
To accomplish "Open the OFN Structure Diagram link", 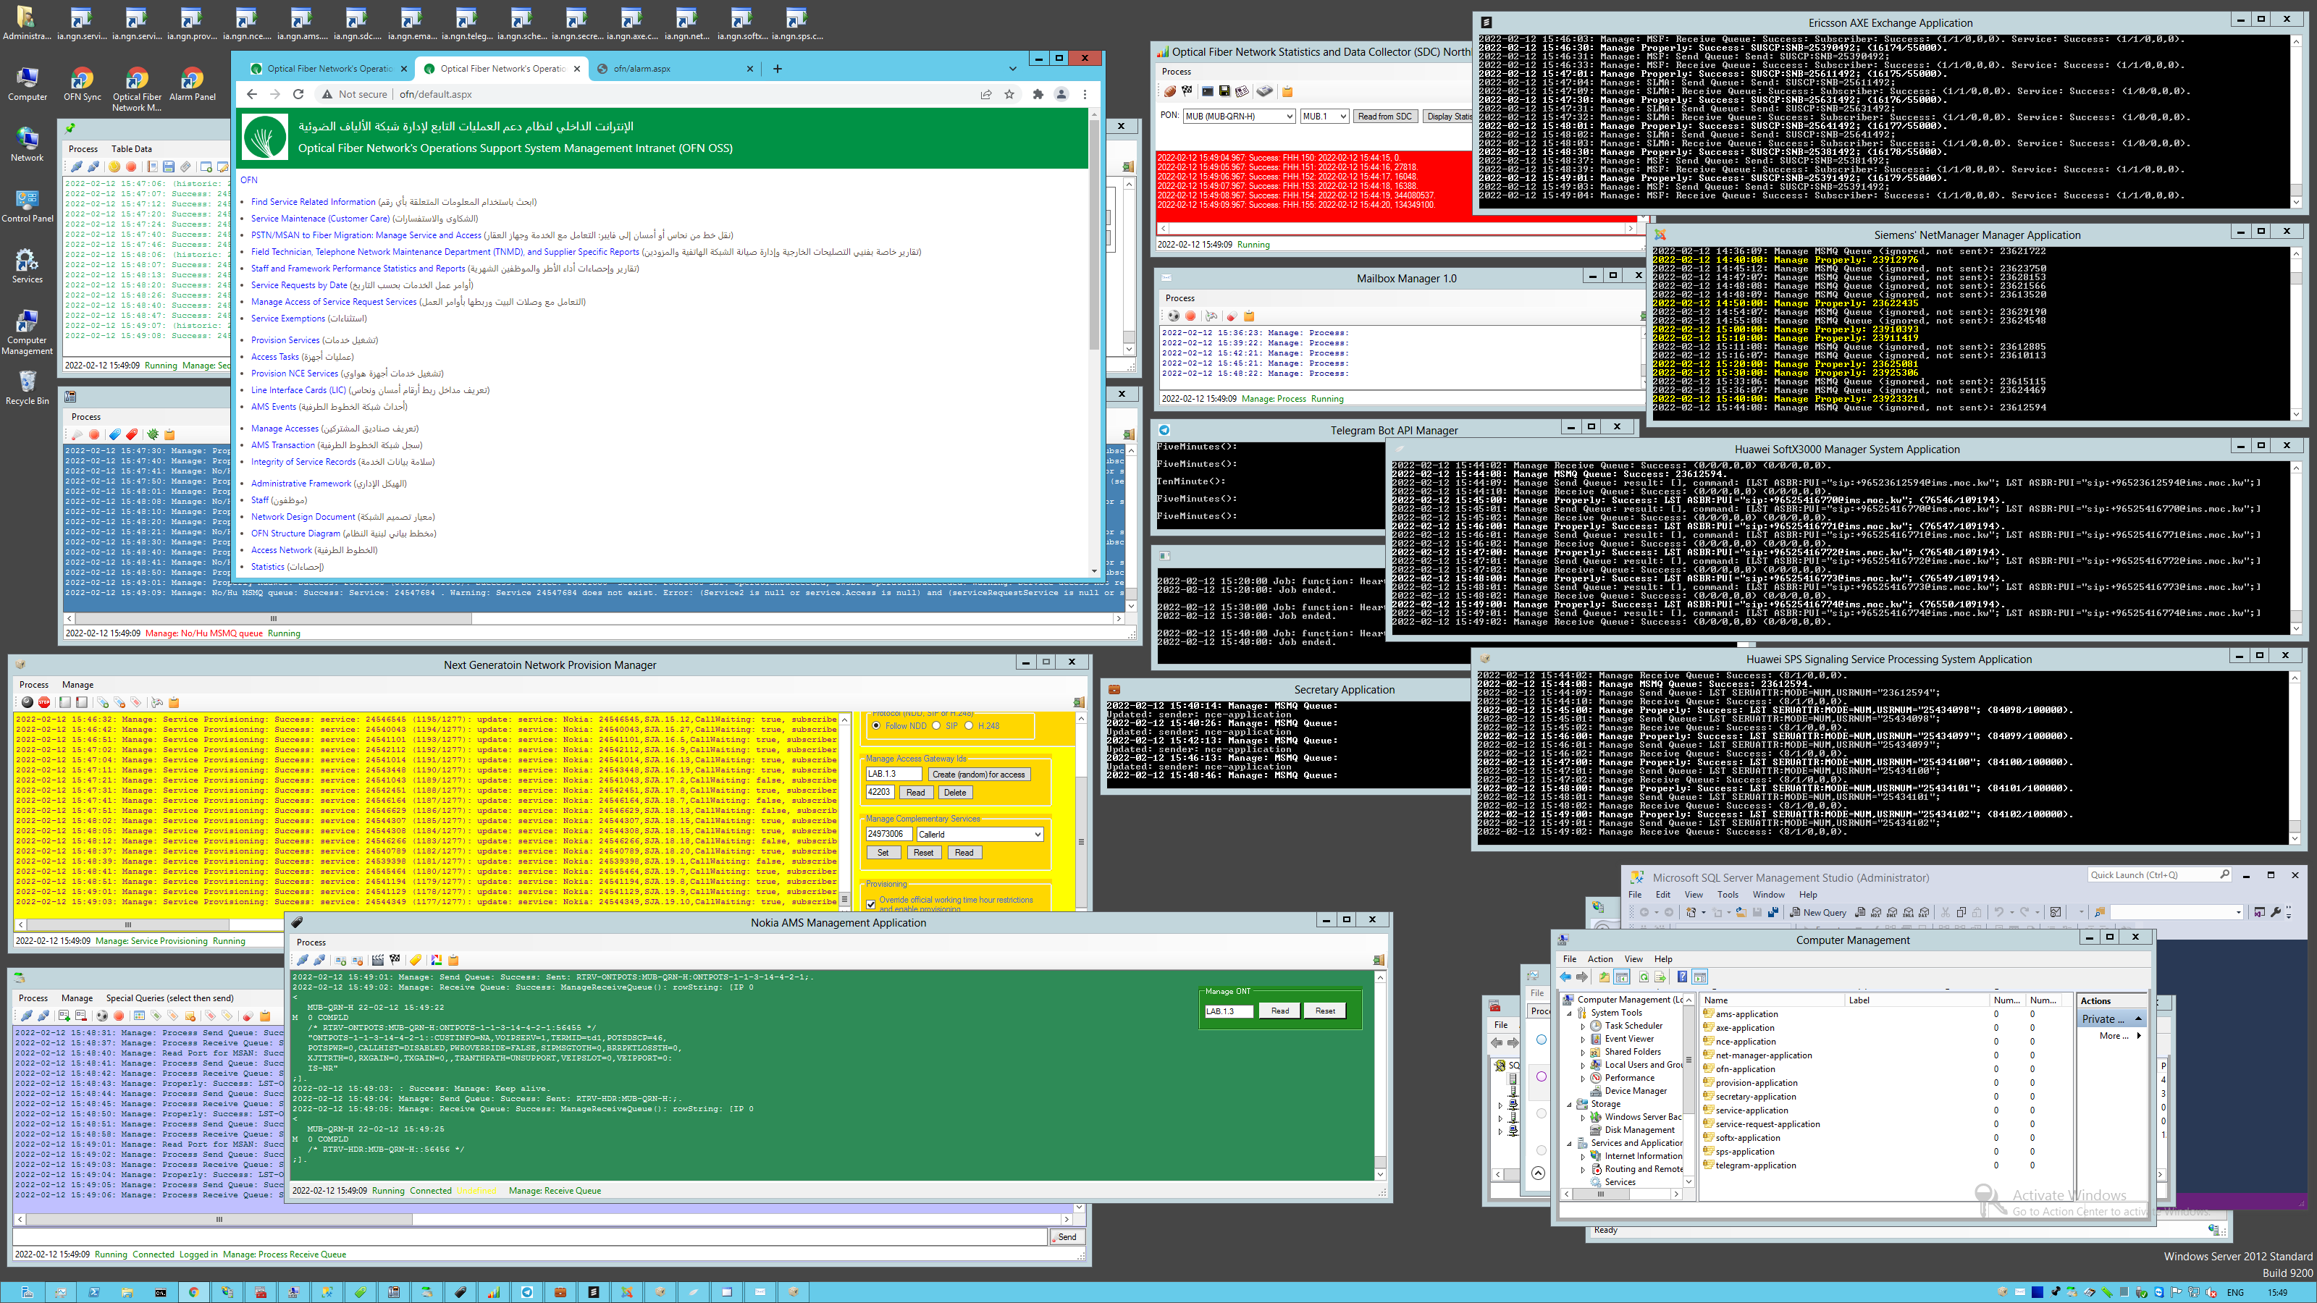I will click(295, 534).
